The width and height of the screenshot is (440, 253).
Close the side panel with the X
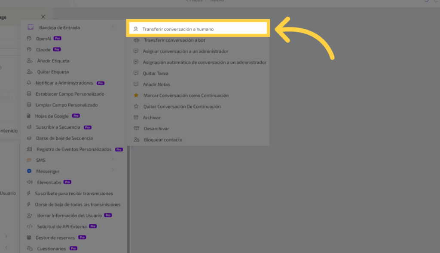point(43,17)
